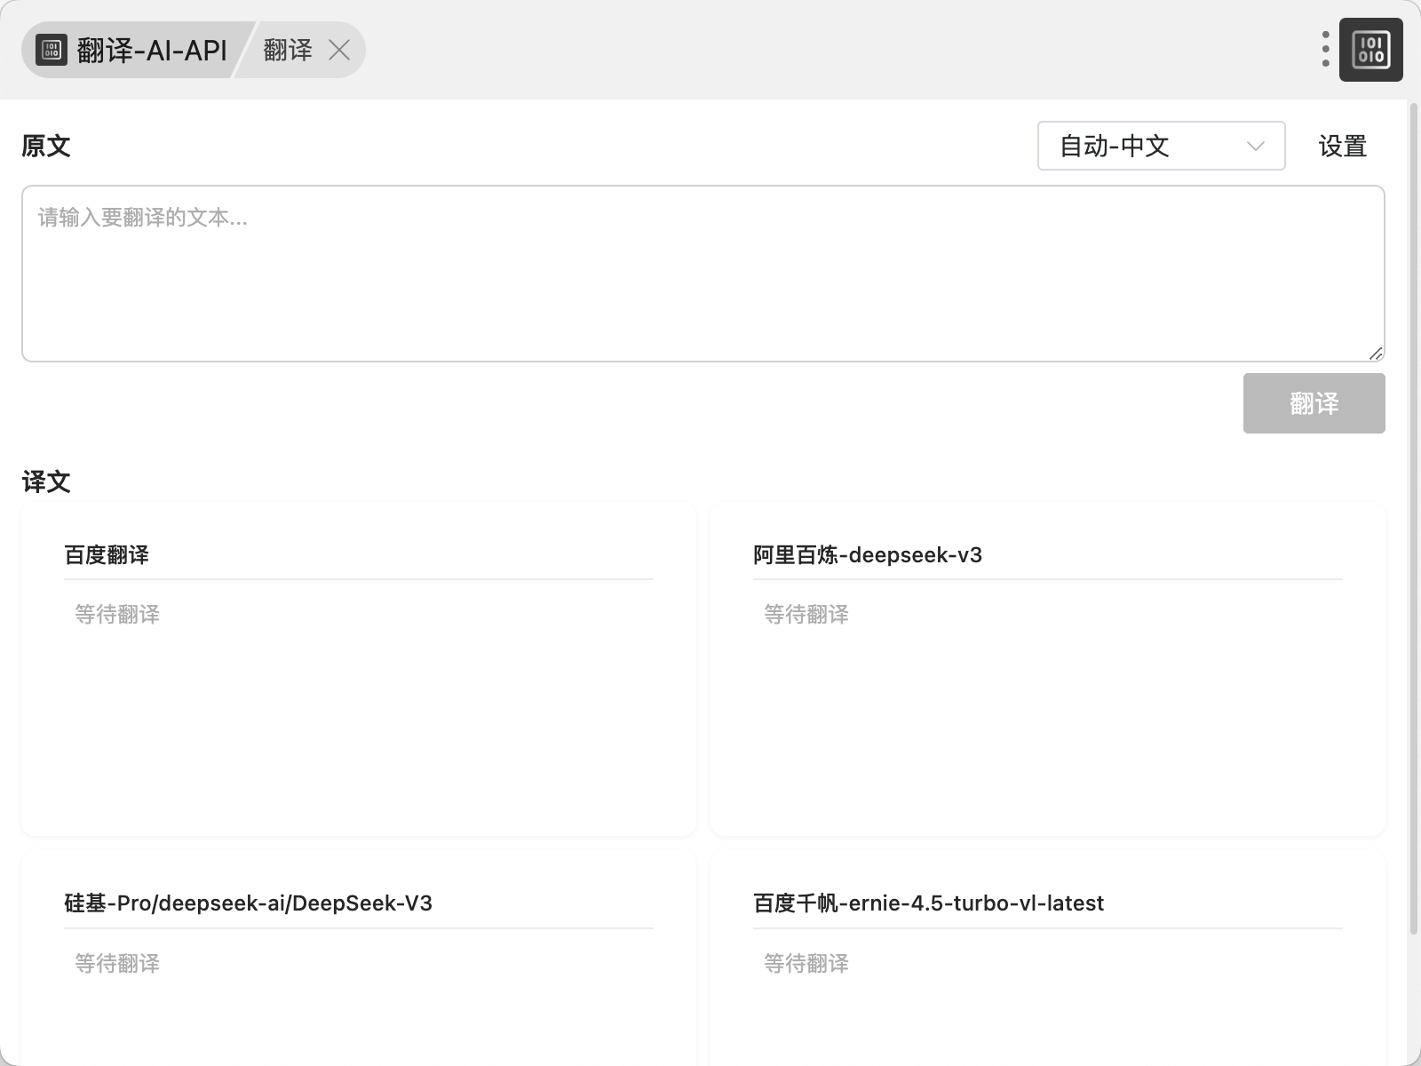
Task: Open the three-dot more options menu
Action: coord(1325,50)
